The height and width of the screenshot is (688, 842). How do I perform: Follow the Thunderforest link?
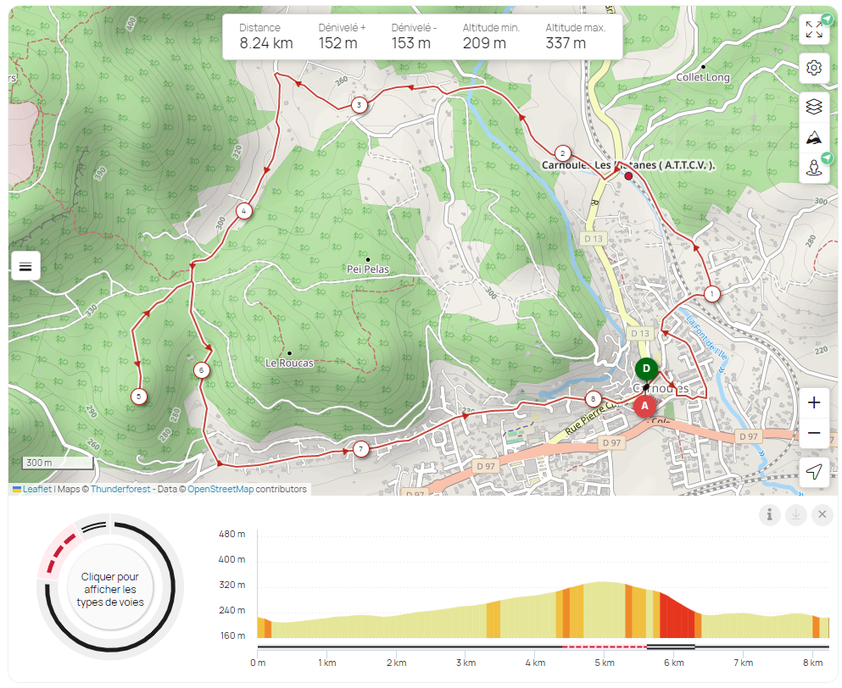click(x=120, y=489)
